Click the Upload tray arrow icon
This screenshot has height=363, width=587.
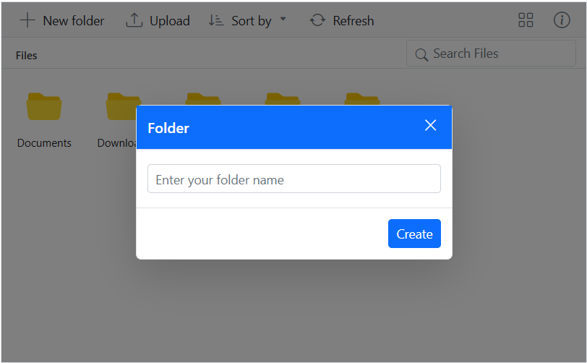[x=134, y=20]
